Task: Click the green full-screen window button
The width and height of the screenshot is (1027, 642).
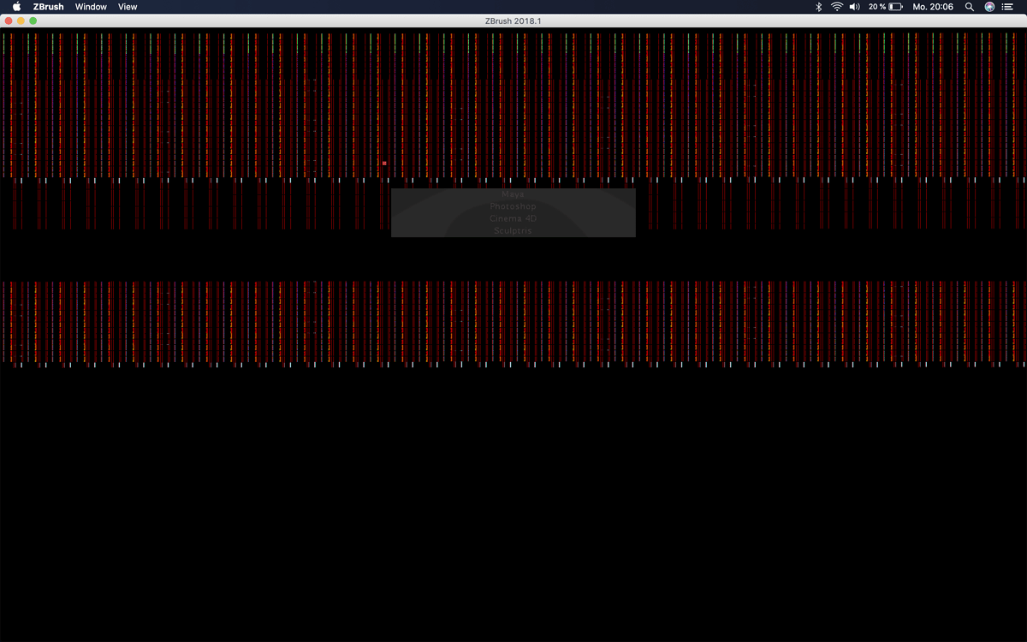Action: (33, 21)
